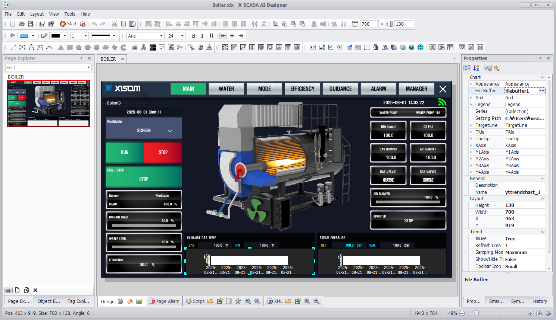Sort properties alphabetically
This screenshot has width=556, height=320.
476,68
